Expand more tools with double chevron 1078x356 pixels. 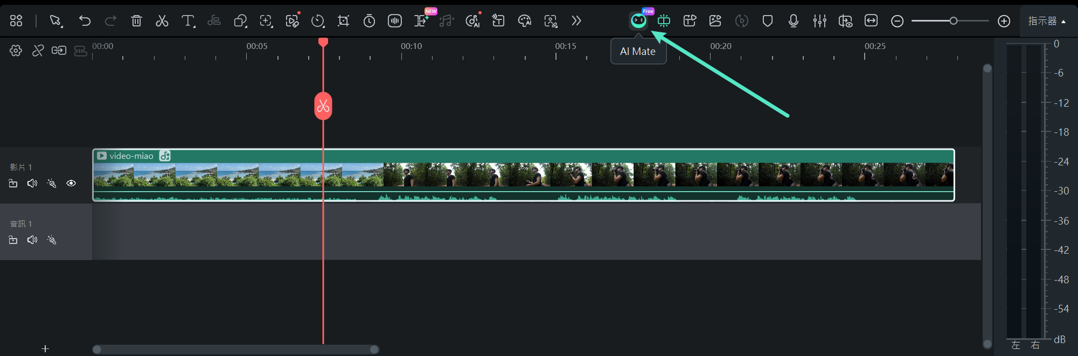(576, 21)
